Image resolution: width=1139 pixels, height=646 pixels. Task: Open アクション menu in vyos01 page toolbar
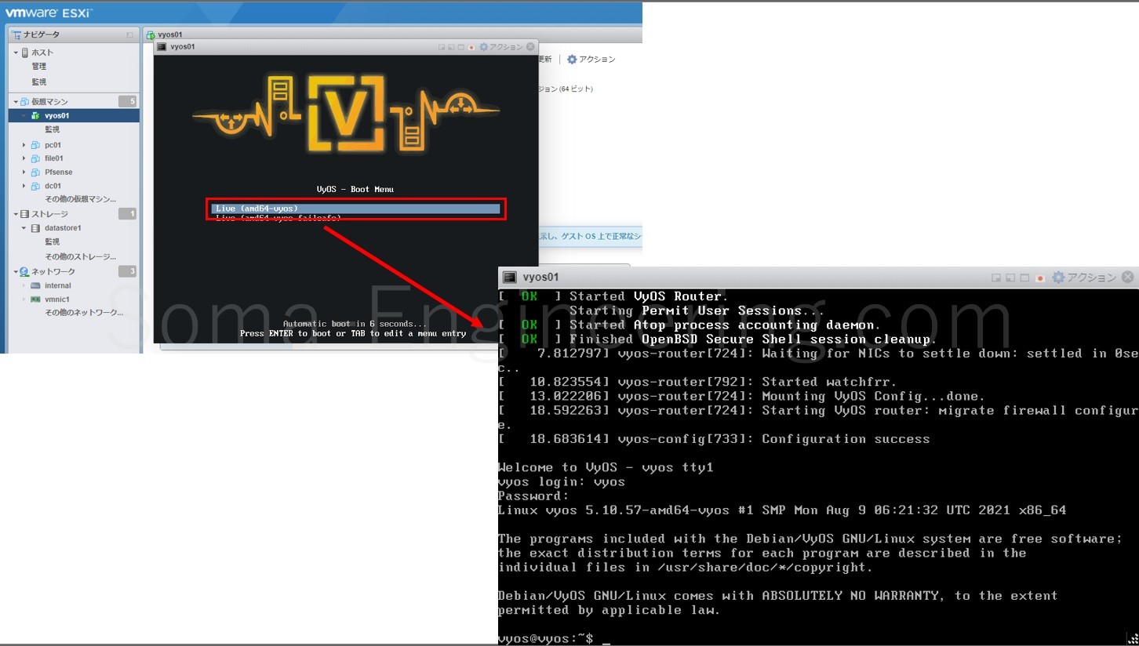pos(591,60)
